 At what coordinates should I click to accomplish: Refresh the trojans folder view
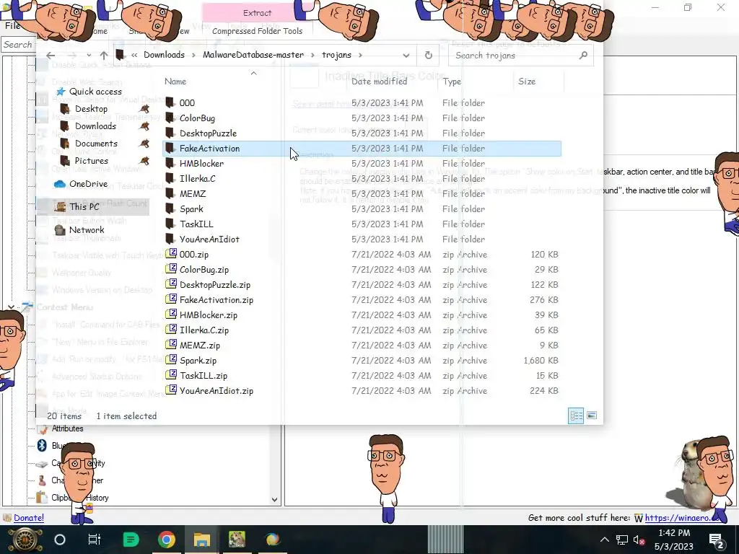429,55
